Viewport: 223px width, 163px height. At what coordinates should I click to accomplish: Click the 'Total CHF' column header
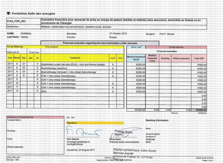click(x=199, y=58)
